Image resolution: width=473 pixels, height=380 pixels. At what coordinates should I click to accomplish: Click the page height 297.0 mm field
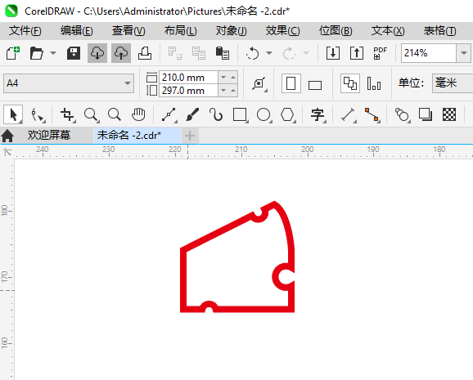click(188, 91)
